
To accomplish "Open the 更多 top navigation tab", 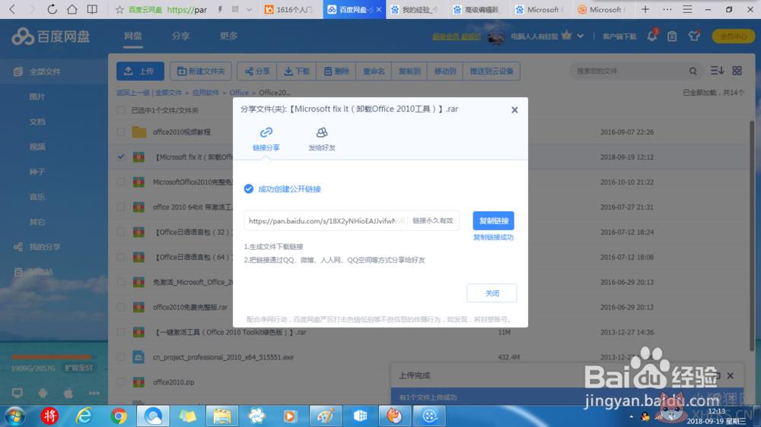I will click(228, 36).
